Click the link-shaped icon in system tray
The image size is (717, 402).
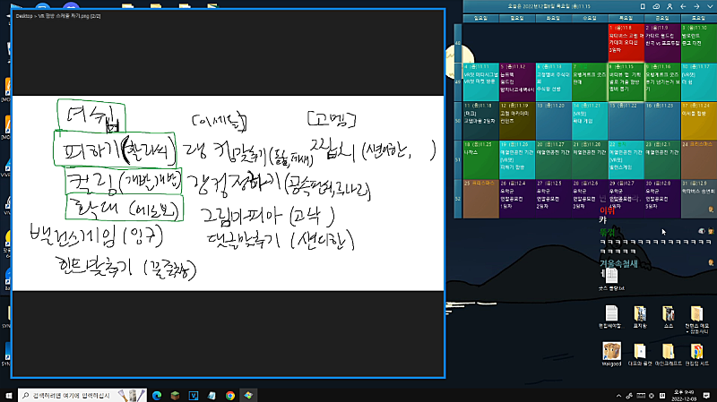pos(630,396)
